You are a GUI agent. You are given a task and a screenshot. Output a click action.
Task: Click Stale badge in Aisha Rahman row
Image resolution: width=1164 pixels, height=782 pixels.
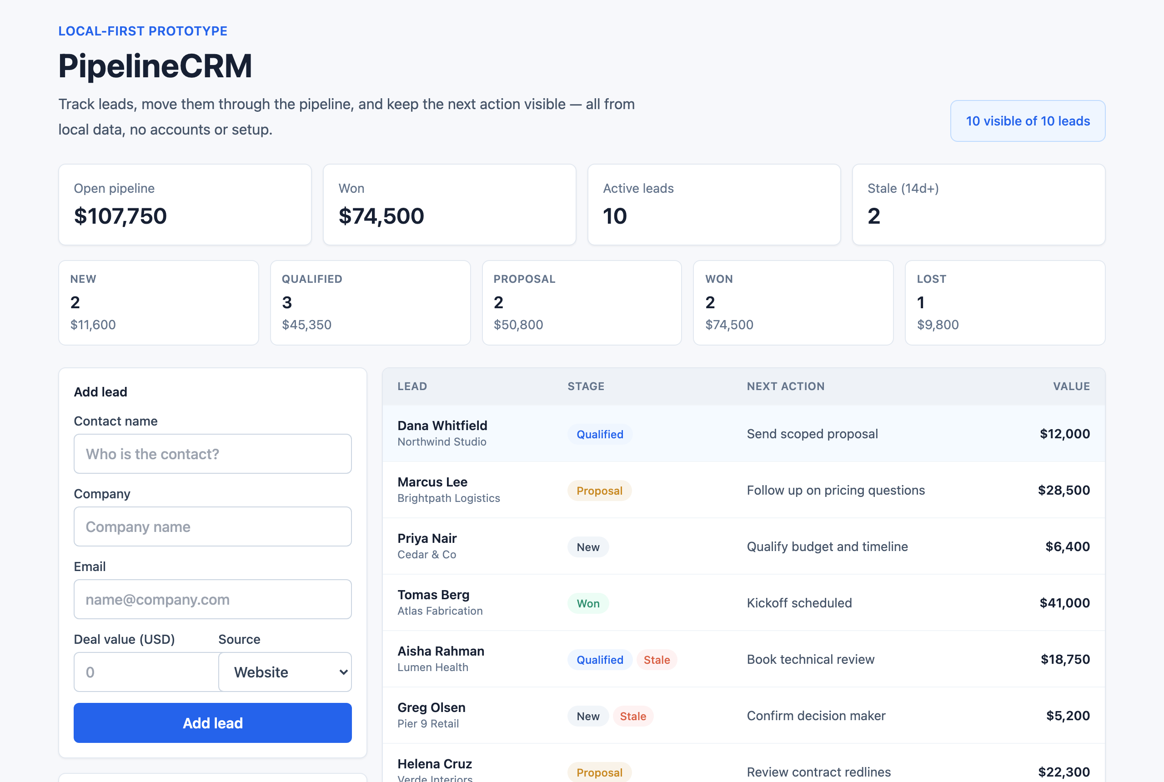click(657, 660)
